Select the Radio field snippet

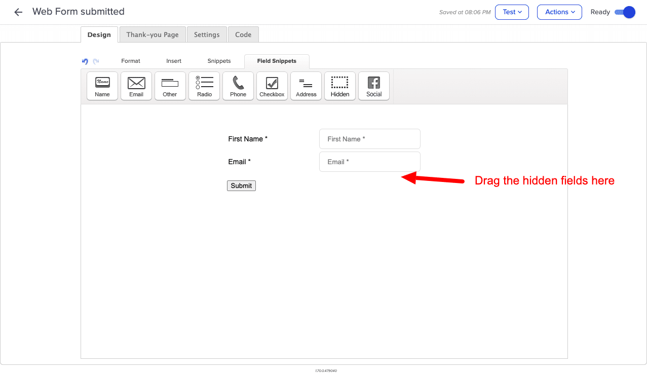[204, 86]
